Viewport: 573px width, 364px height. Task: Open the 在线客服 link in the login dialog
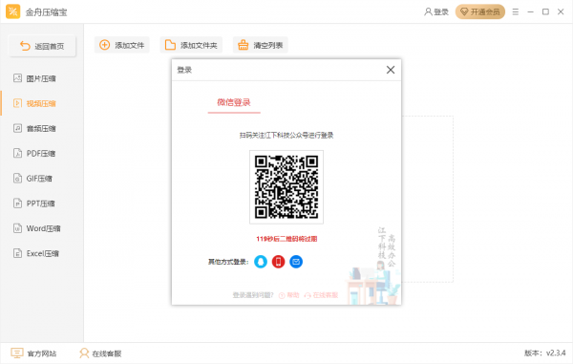(x=321, y=295)
